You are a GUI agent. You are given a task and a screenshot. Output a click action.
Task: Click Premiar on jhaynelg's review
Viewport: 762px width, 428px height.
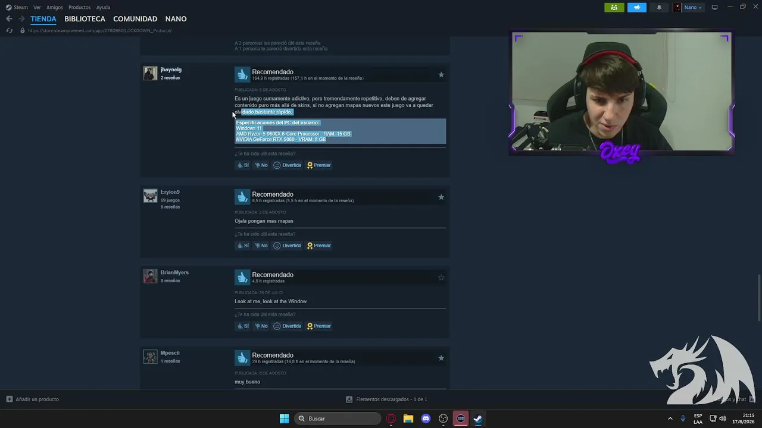[x=318, y=165]
